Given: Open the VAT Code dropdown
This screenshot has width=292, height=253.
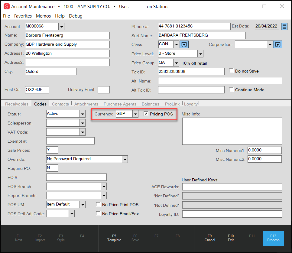Looking at the screenshot, I should point(83,132).
